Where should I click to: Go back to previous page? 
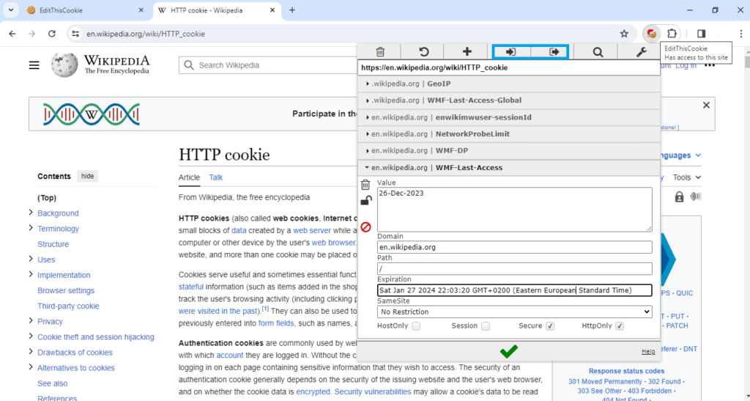pyautogui.click(x=12, y=34)
